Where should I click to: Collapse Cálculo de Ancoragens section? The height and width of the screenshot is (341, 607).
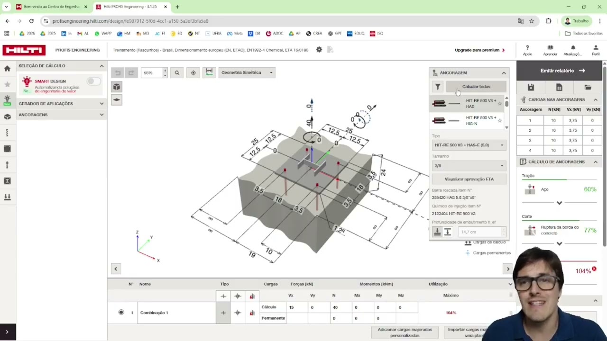(595, 162)
